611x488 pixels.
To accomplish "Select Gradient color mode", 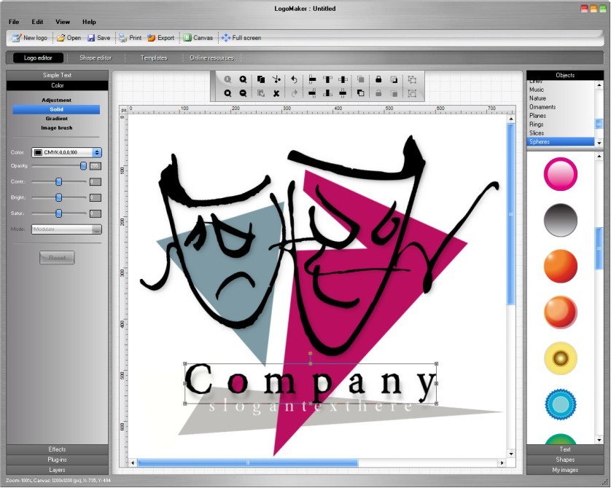I will pyautogui.click(x=56, y=118).
